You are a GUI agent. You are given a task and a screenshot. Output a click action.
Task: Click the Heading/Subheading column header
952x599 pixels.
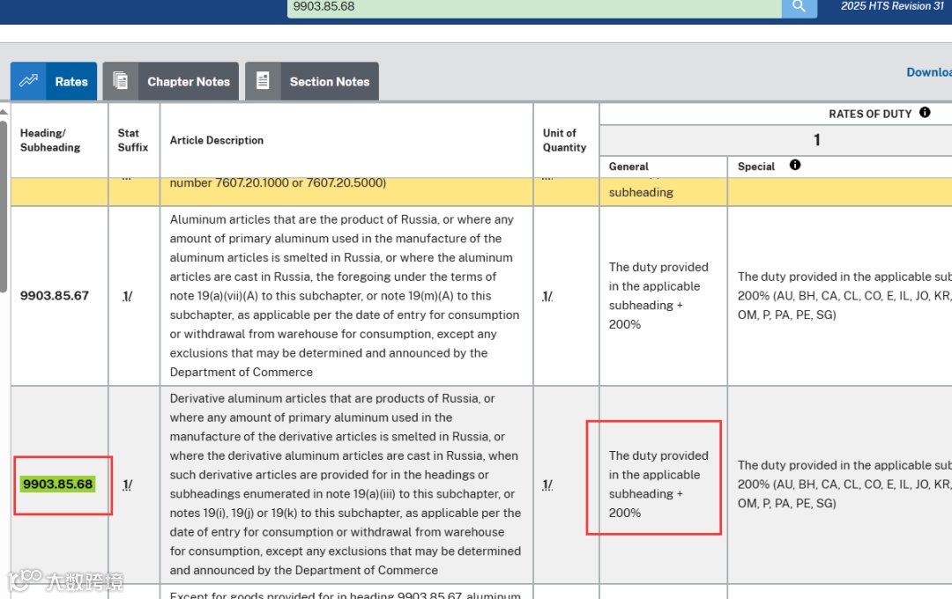click(50, 140)
